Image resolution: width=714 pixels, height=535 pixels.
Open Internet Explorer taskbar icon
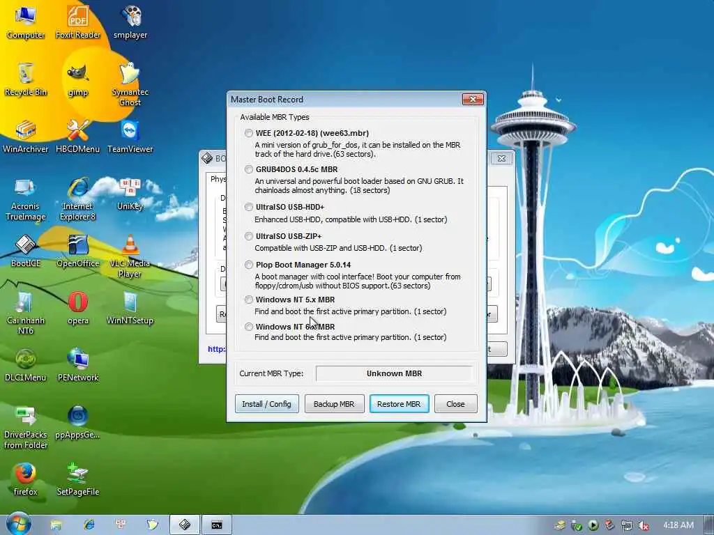click(x=89, y=525)
